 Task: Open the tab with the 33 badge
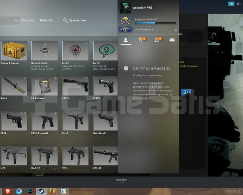158,39
